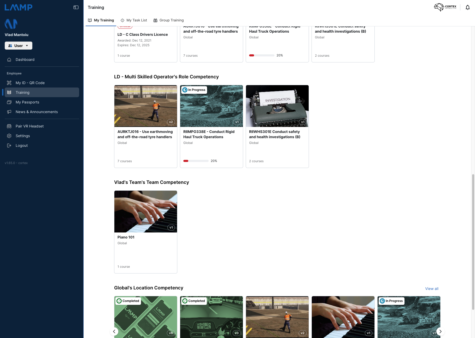Click the page vertical scrollbar

tap(473, 242)
